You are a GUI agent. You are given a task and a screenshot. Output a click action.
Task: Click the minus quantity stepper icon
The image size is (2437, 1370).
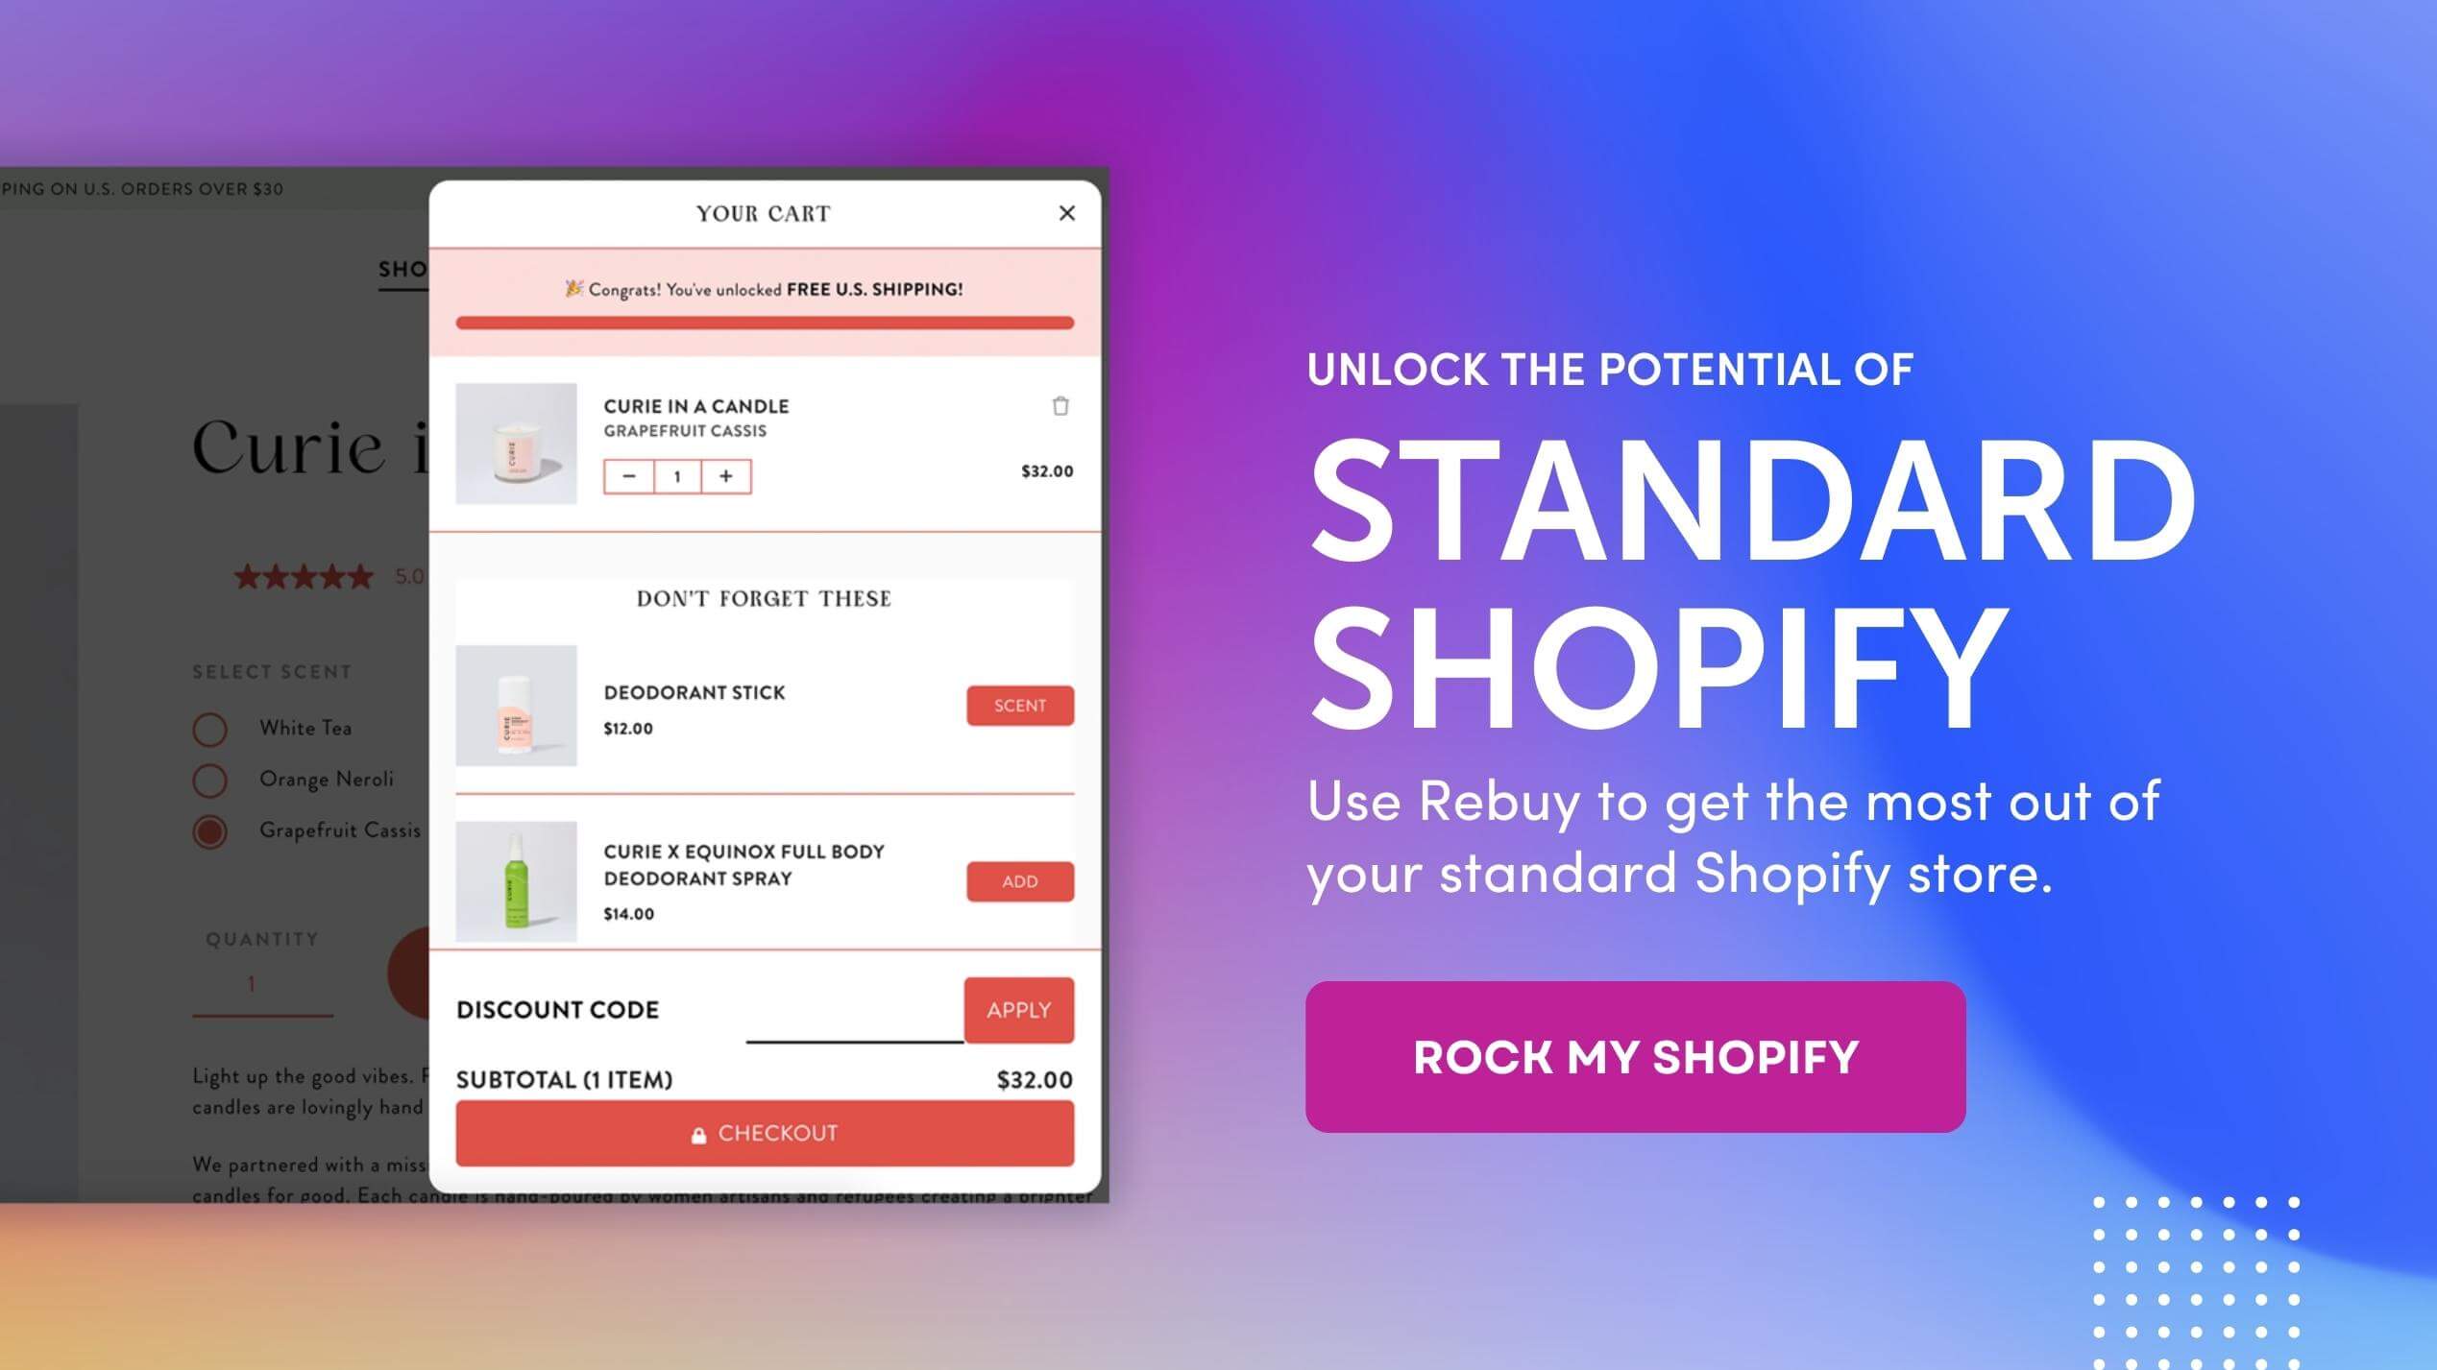(631, 477)
